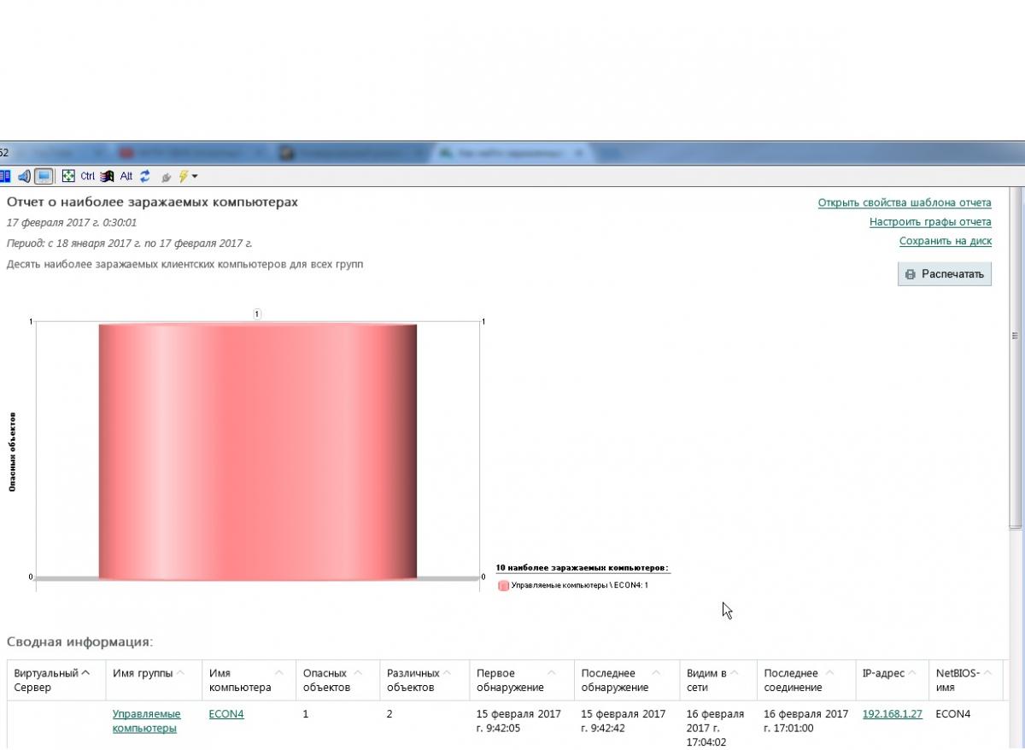Sort by 'NetBIOS-имя' column arrow
Screen dimensions: 1025x750
[x=988, y=673]
